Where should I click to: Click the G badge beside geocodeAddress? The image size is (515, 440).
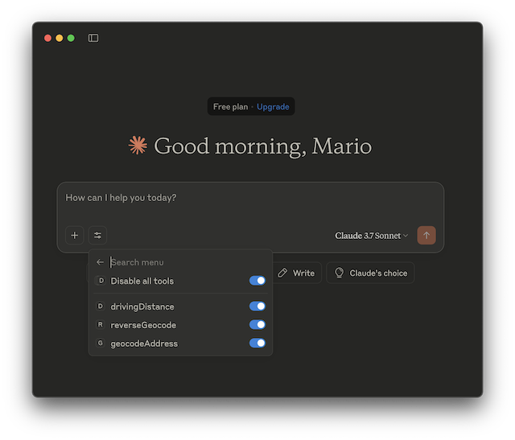pyautogui.click(x=100, y=343)
